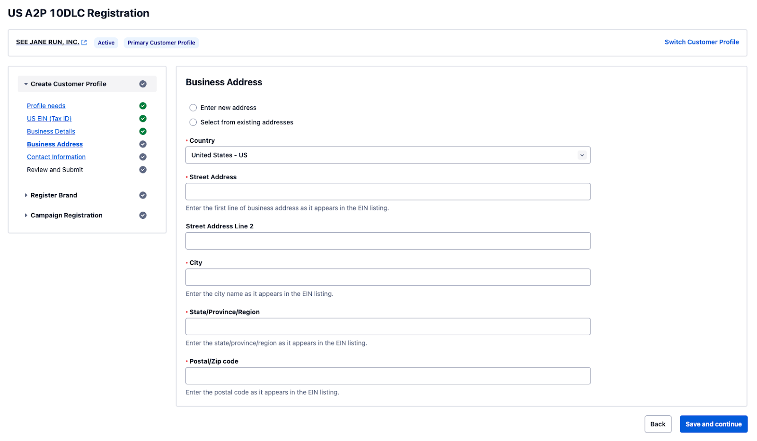Open external link icon next to SEE JANE RUN, INC.
The width and height of the screenshot is (757, 441).
click(84, 42)
